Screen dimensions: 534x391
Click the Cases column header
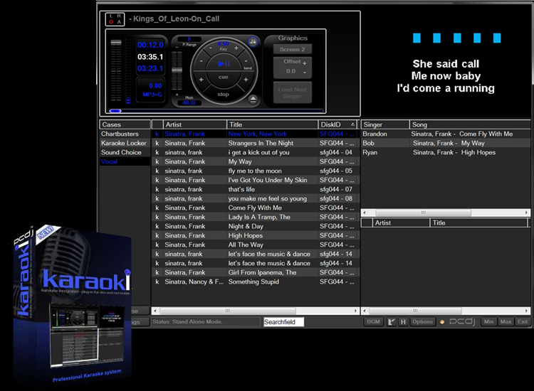pyautogui.click(x=125, y=124)
